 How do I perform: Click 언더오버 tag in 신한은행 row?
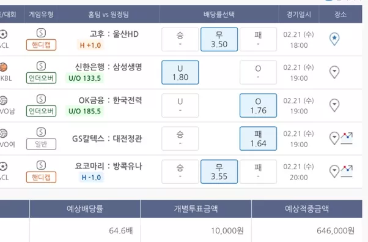pyautogui.click(x=41, y=78)
